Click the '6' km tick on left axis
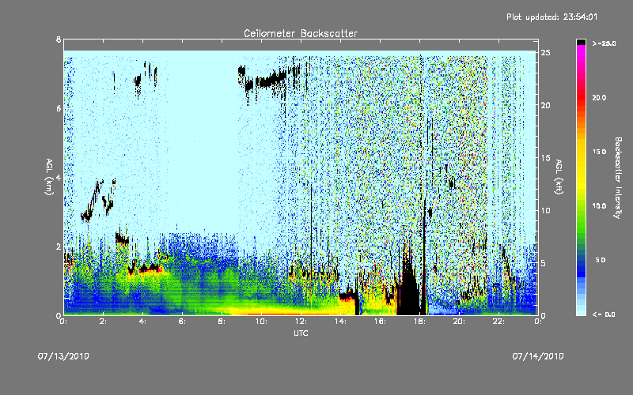 coord(59,108)
